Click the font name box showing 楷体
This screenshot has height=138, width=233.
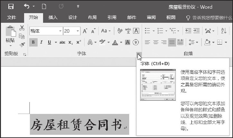(44, 31)
